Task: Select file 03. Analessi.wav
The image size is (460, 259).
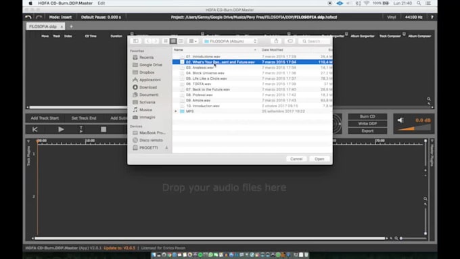Action: [x=252, y=68]
